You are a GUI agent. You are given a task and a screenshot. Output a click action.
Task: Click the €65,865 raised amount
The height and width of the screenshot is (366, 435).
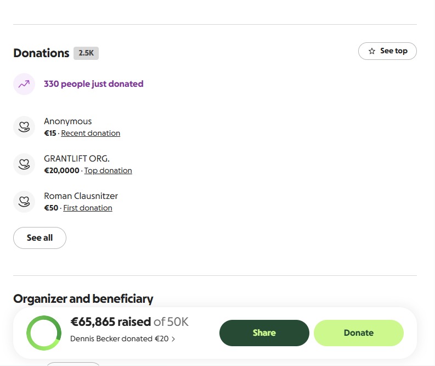[x=110, y=322]
